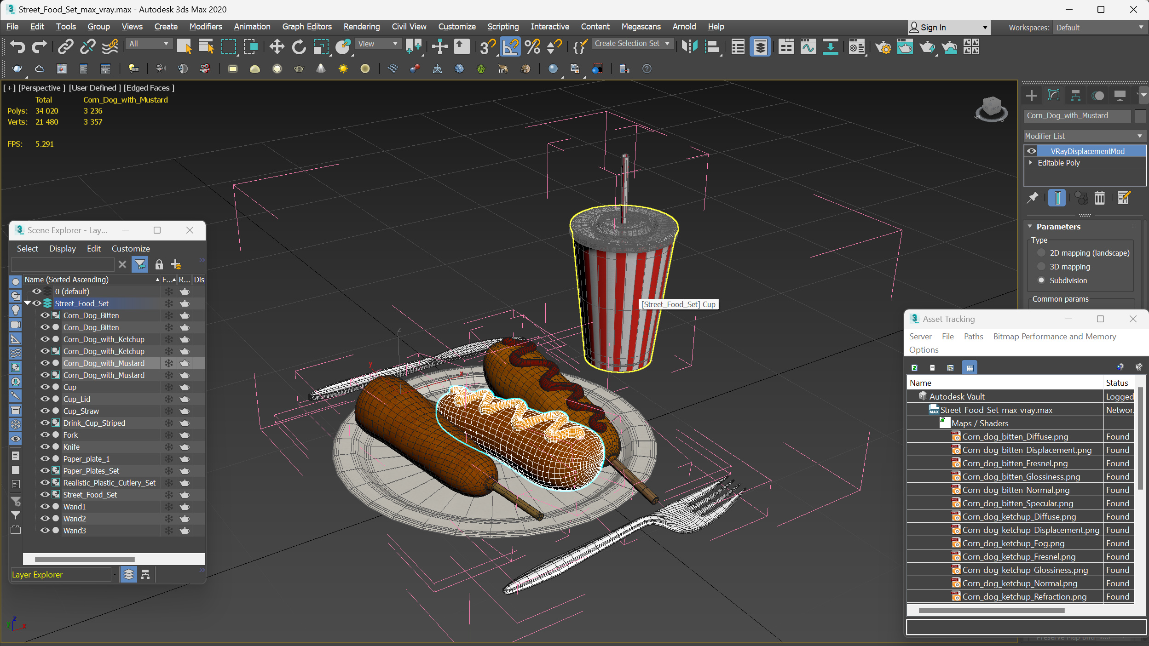Click Scene Explorer lock selection icon

click(x=159, y=264)
